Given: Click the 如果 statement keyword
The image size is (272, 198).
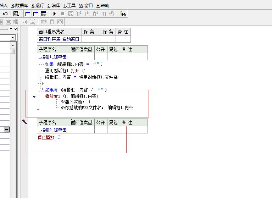Looking at the screenshot, I should click(x=49, y=64).
